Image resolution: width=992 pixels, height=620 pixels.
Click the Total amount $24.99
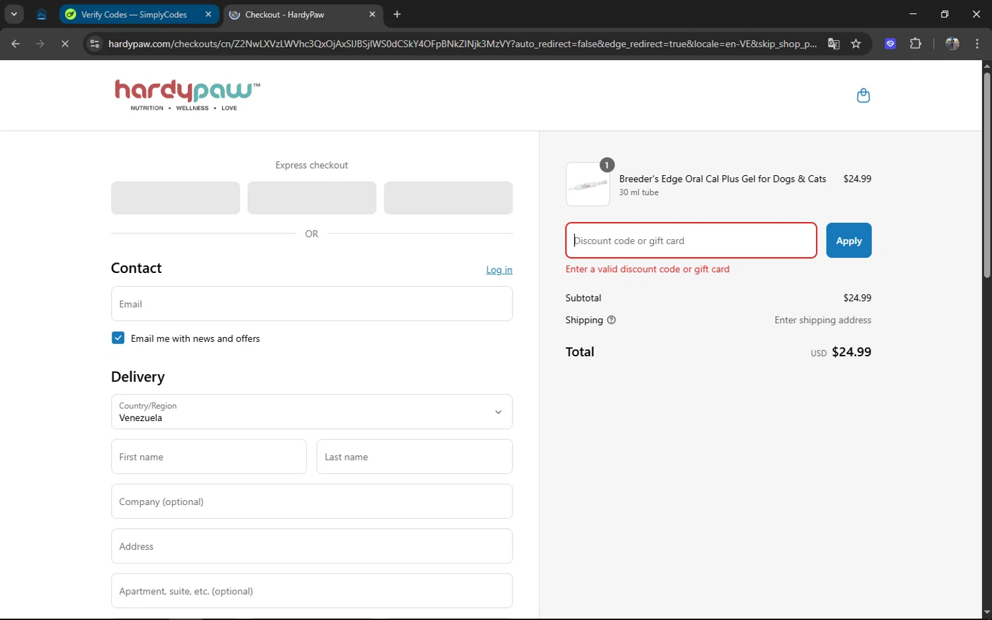coord(851,352)
